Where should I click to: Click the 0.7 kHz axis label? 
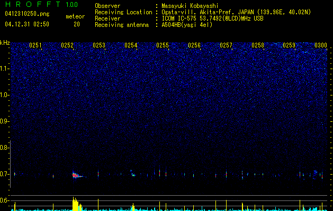point(4,174)
